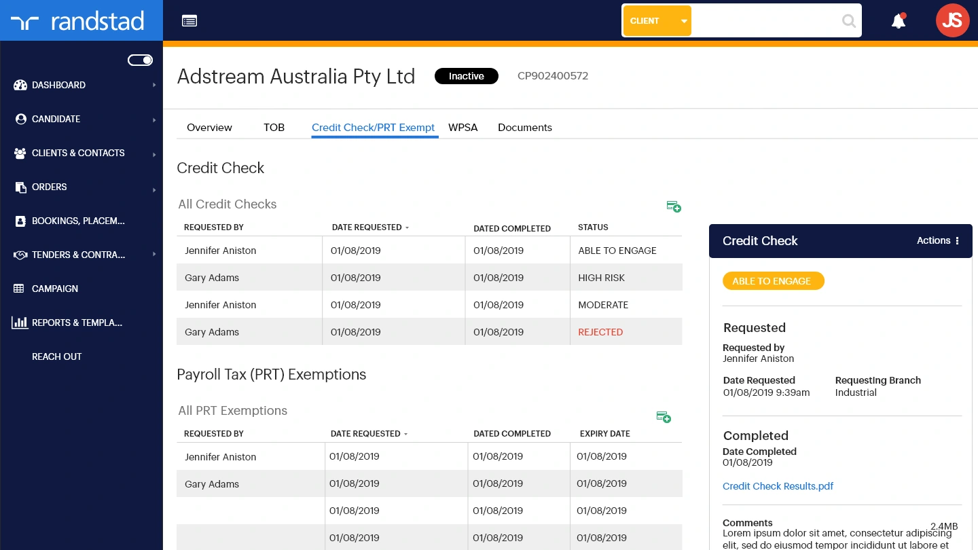Expand the Candidate submenu arrow

[x=154, y=120]
